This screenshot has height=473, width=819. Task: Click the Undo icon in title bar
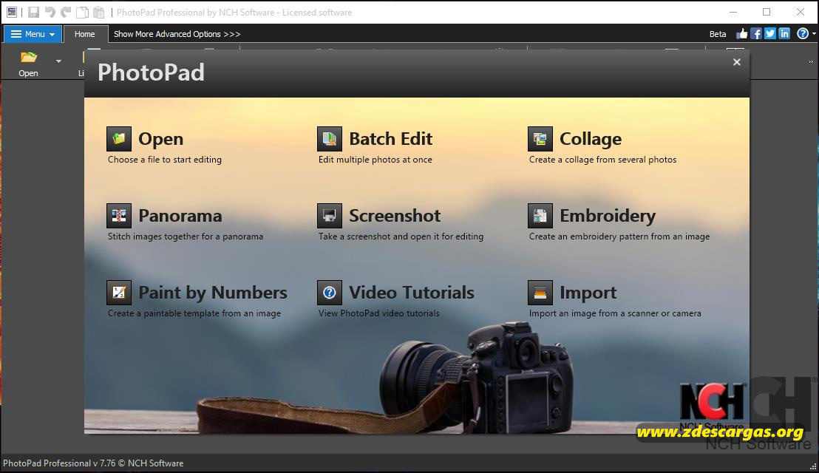coord(50,12)
